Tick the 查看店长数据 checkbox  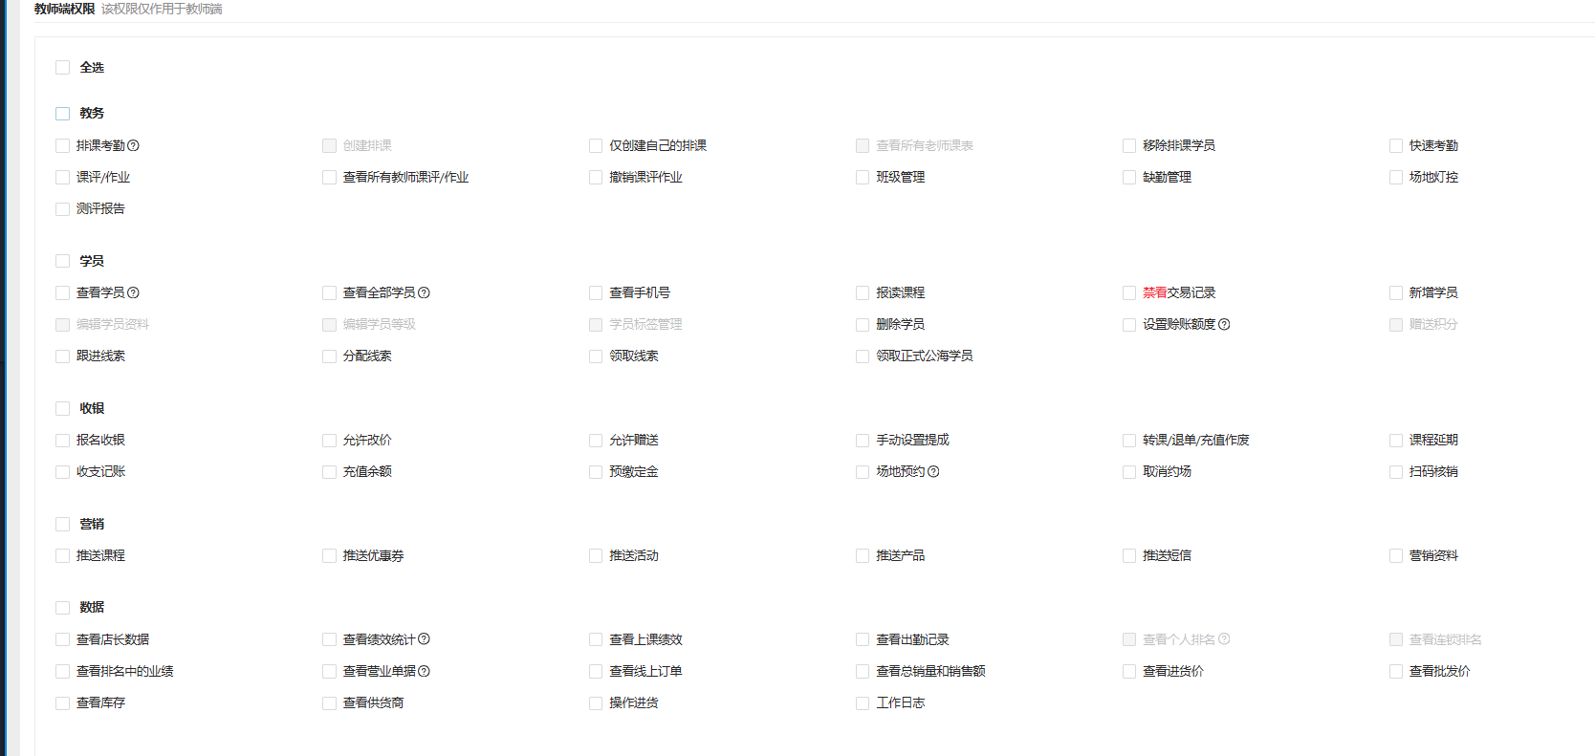pos(63,640)
